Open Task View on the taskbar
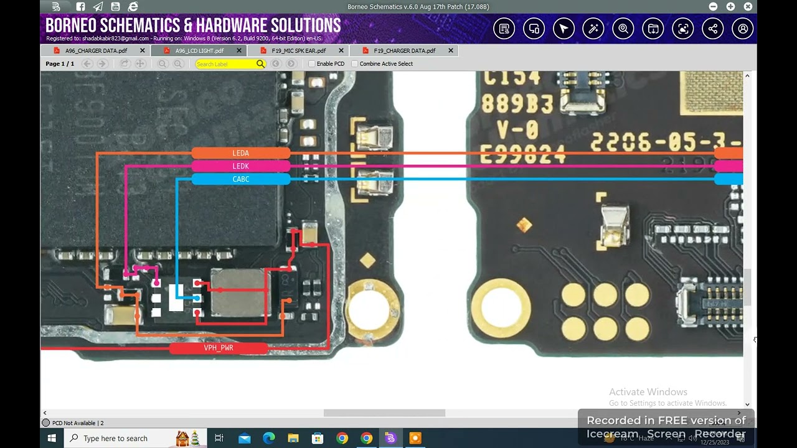797x448 pixels. pos(219,438)
